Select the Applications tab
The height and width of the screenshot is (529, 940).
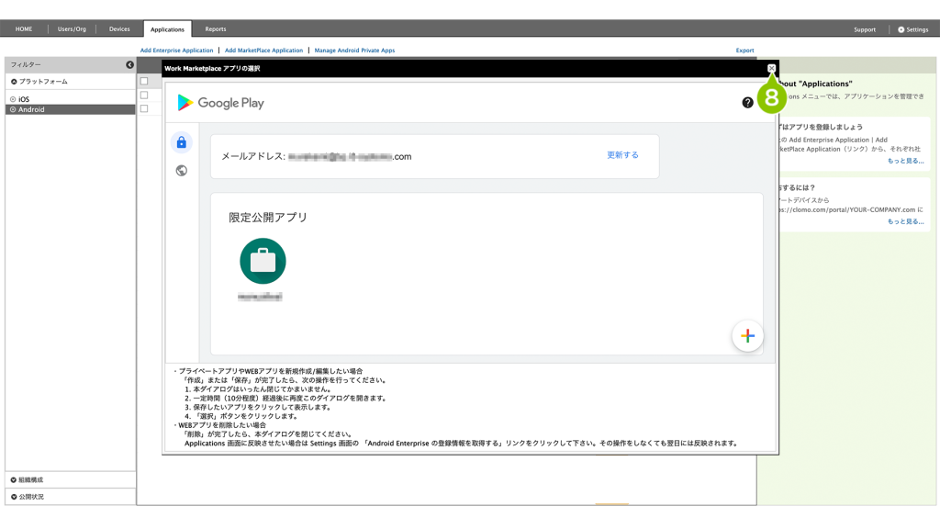click(167, 29)
